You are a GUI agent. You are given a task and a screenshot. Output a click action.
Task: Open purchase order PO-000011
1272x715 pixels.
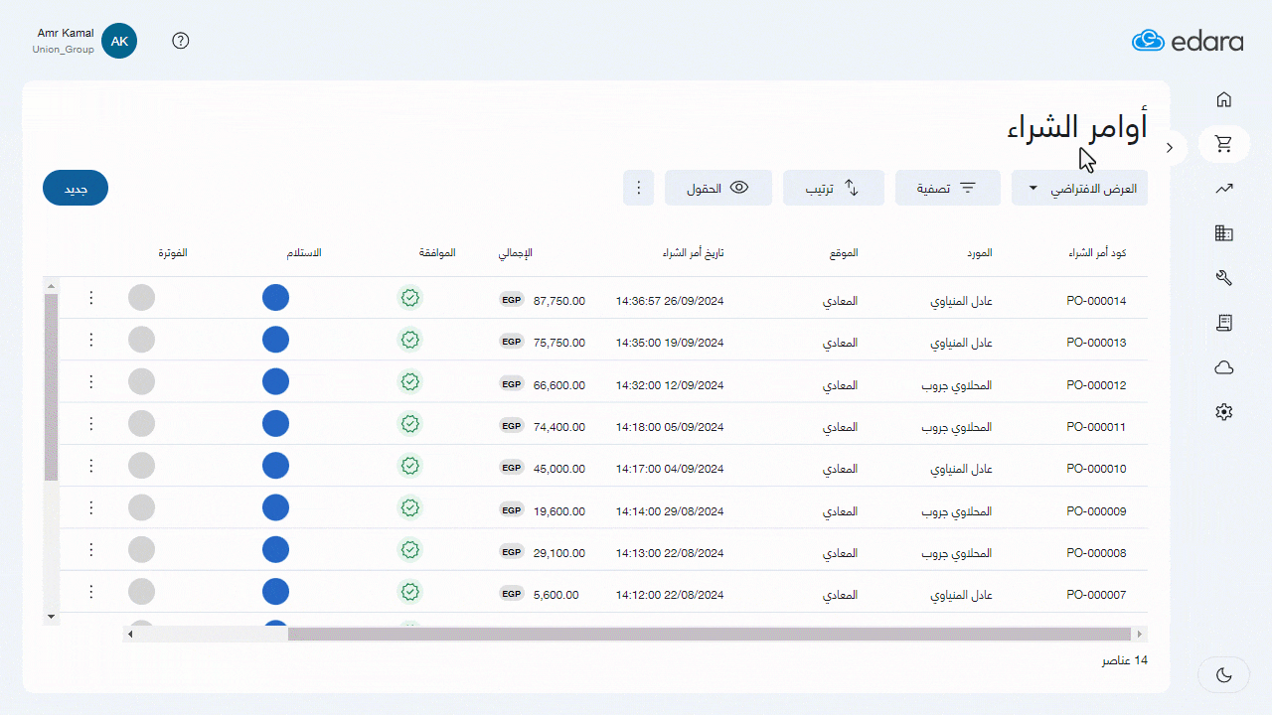(x=1096, y=427)
